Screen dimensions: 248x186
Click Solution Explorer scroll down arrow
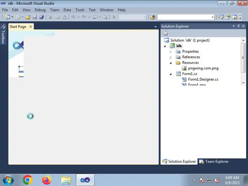pos(243,83)
